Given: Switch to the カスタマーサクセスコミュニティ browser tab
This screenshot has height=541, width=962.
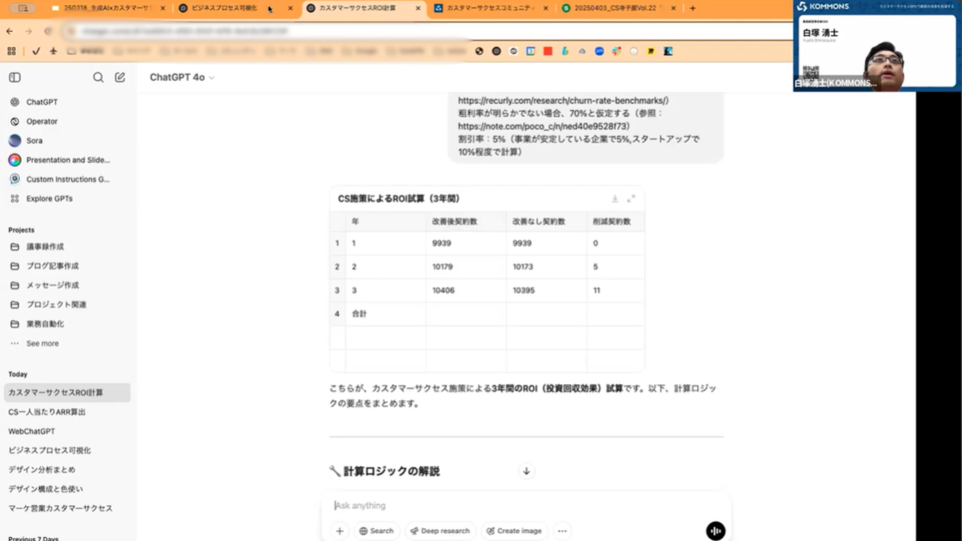Looking at the screenshot, I should click(490, 8).
